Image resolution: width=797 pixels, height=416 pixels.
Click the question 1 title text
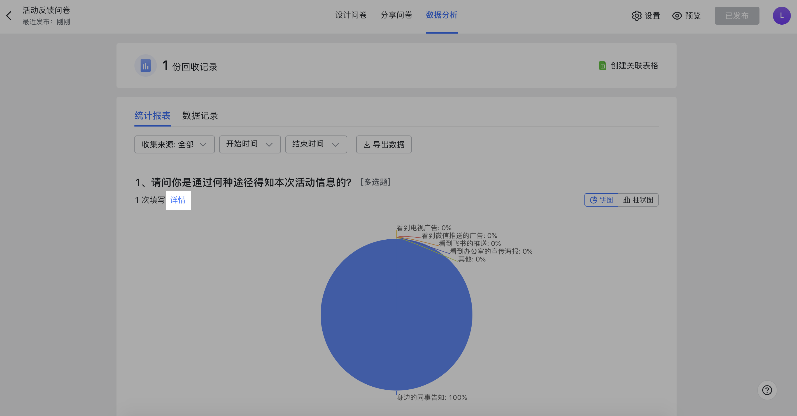coord(243,183)
